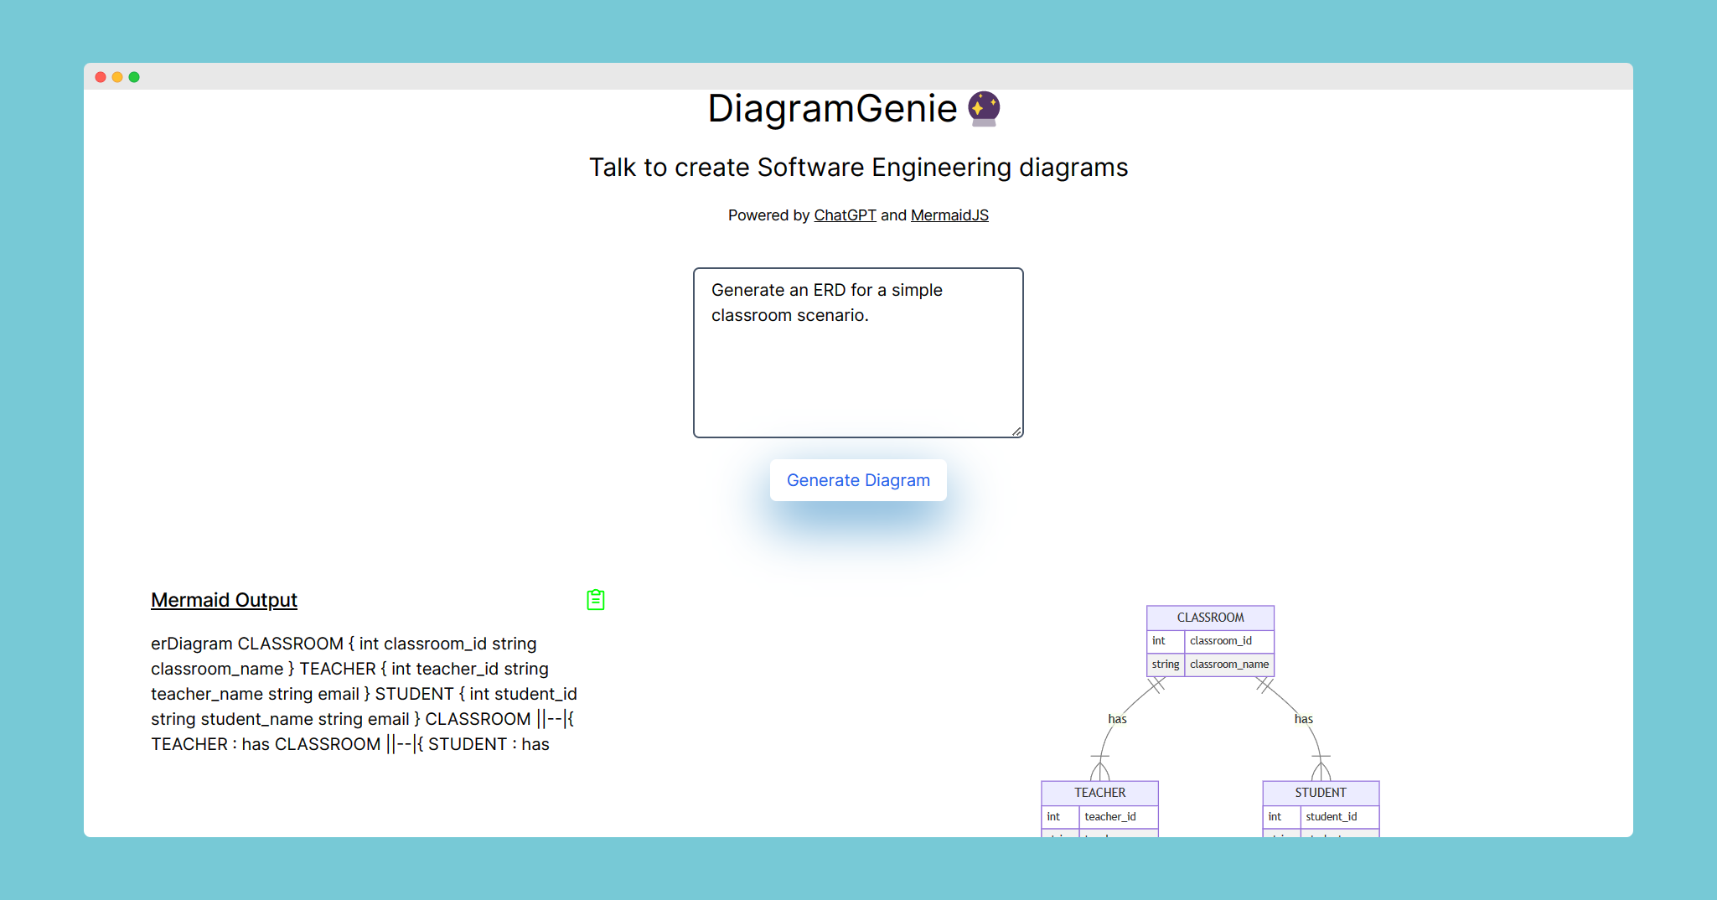Click the Mermaid Output heading
The image size is (1717, 900).
[224, 599]
